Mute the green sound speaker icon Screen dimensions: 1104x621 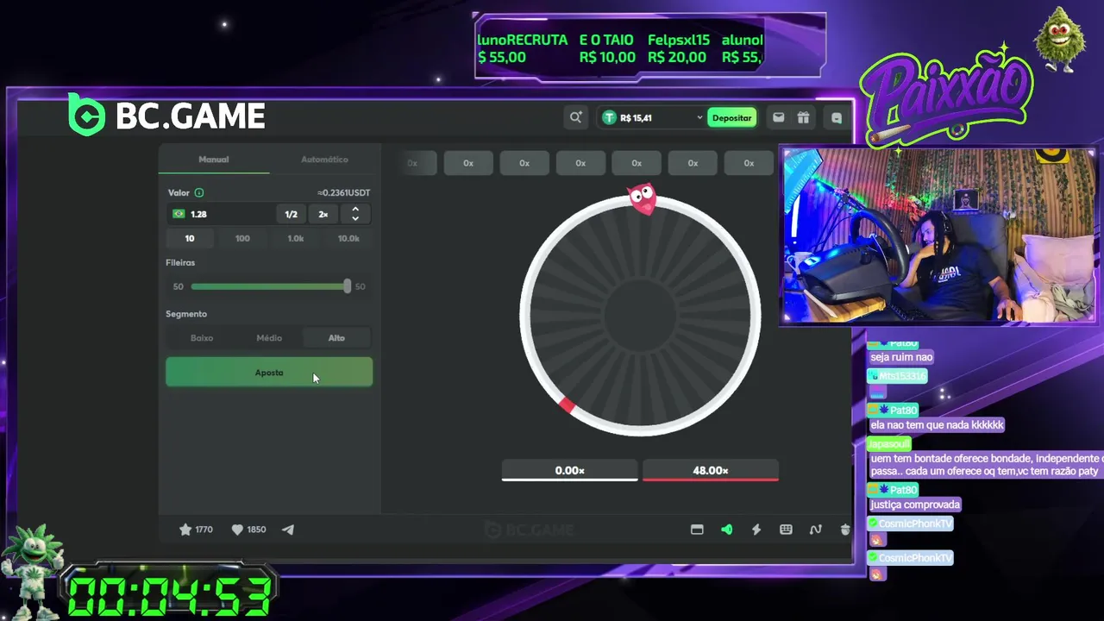coord(726,530)
